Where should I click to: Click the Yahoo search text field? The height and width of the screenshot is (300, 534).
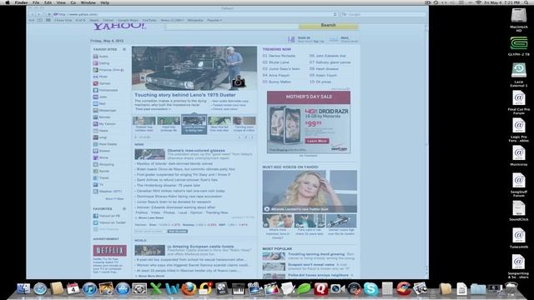click(x=232, y=26)
